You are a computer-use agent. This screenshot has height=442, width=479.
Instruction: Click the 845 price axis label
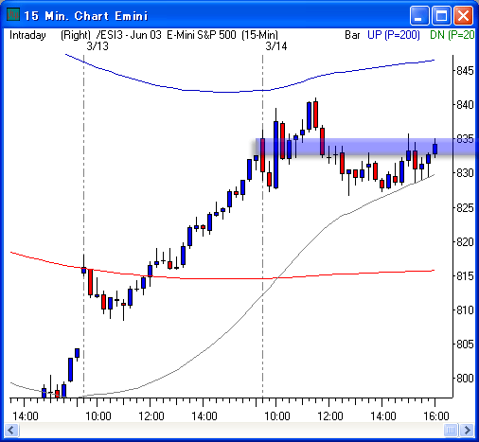pos(465,70)
